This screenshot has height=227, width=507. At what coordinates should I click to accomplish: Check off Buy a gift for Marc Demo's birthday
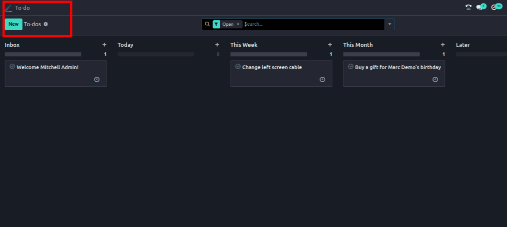click(351, 66)
